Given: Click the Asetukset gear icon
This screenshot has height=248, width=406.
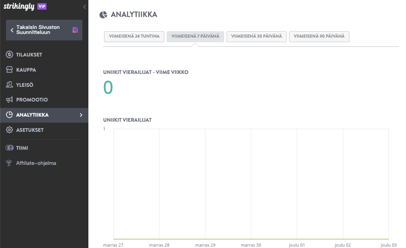Looking at the screenshot, I should coord(9,130).
